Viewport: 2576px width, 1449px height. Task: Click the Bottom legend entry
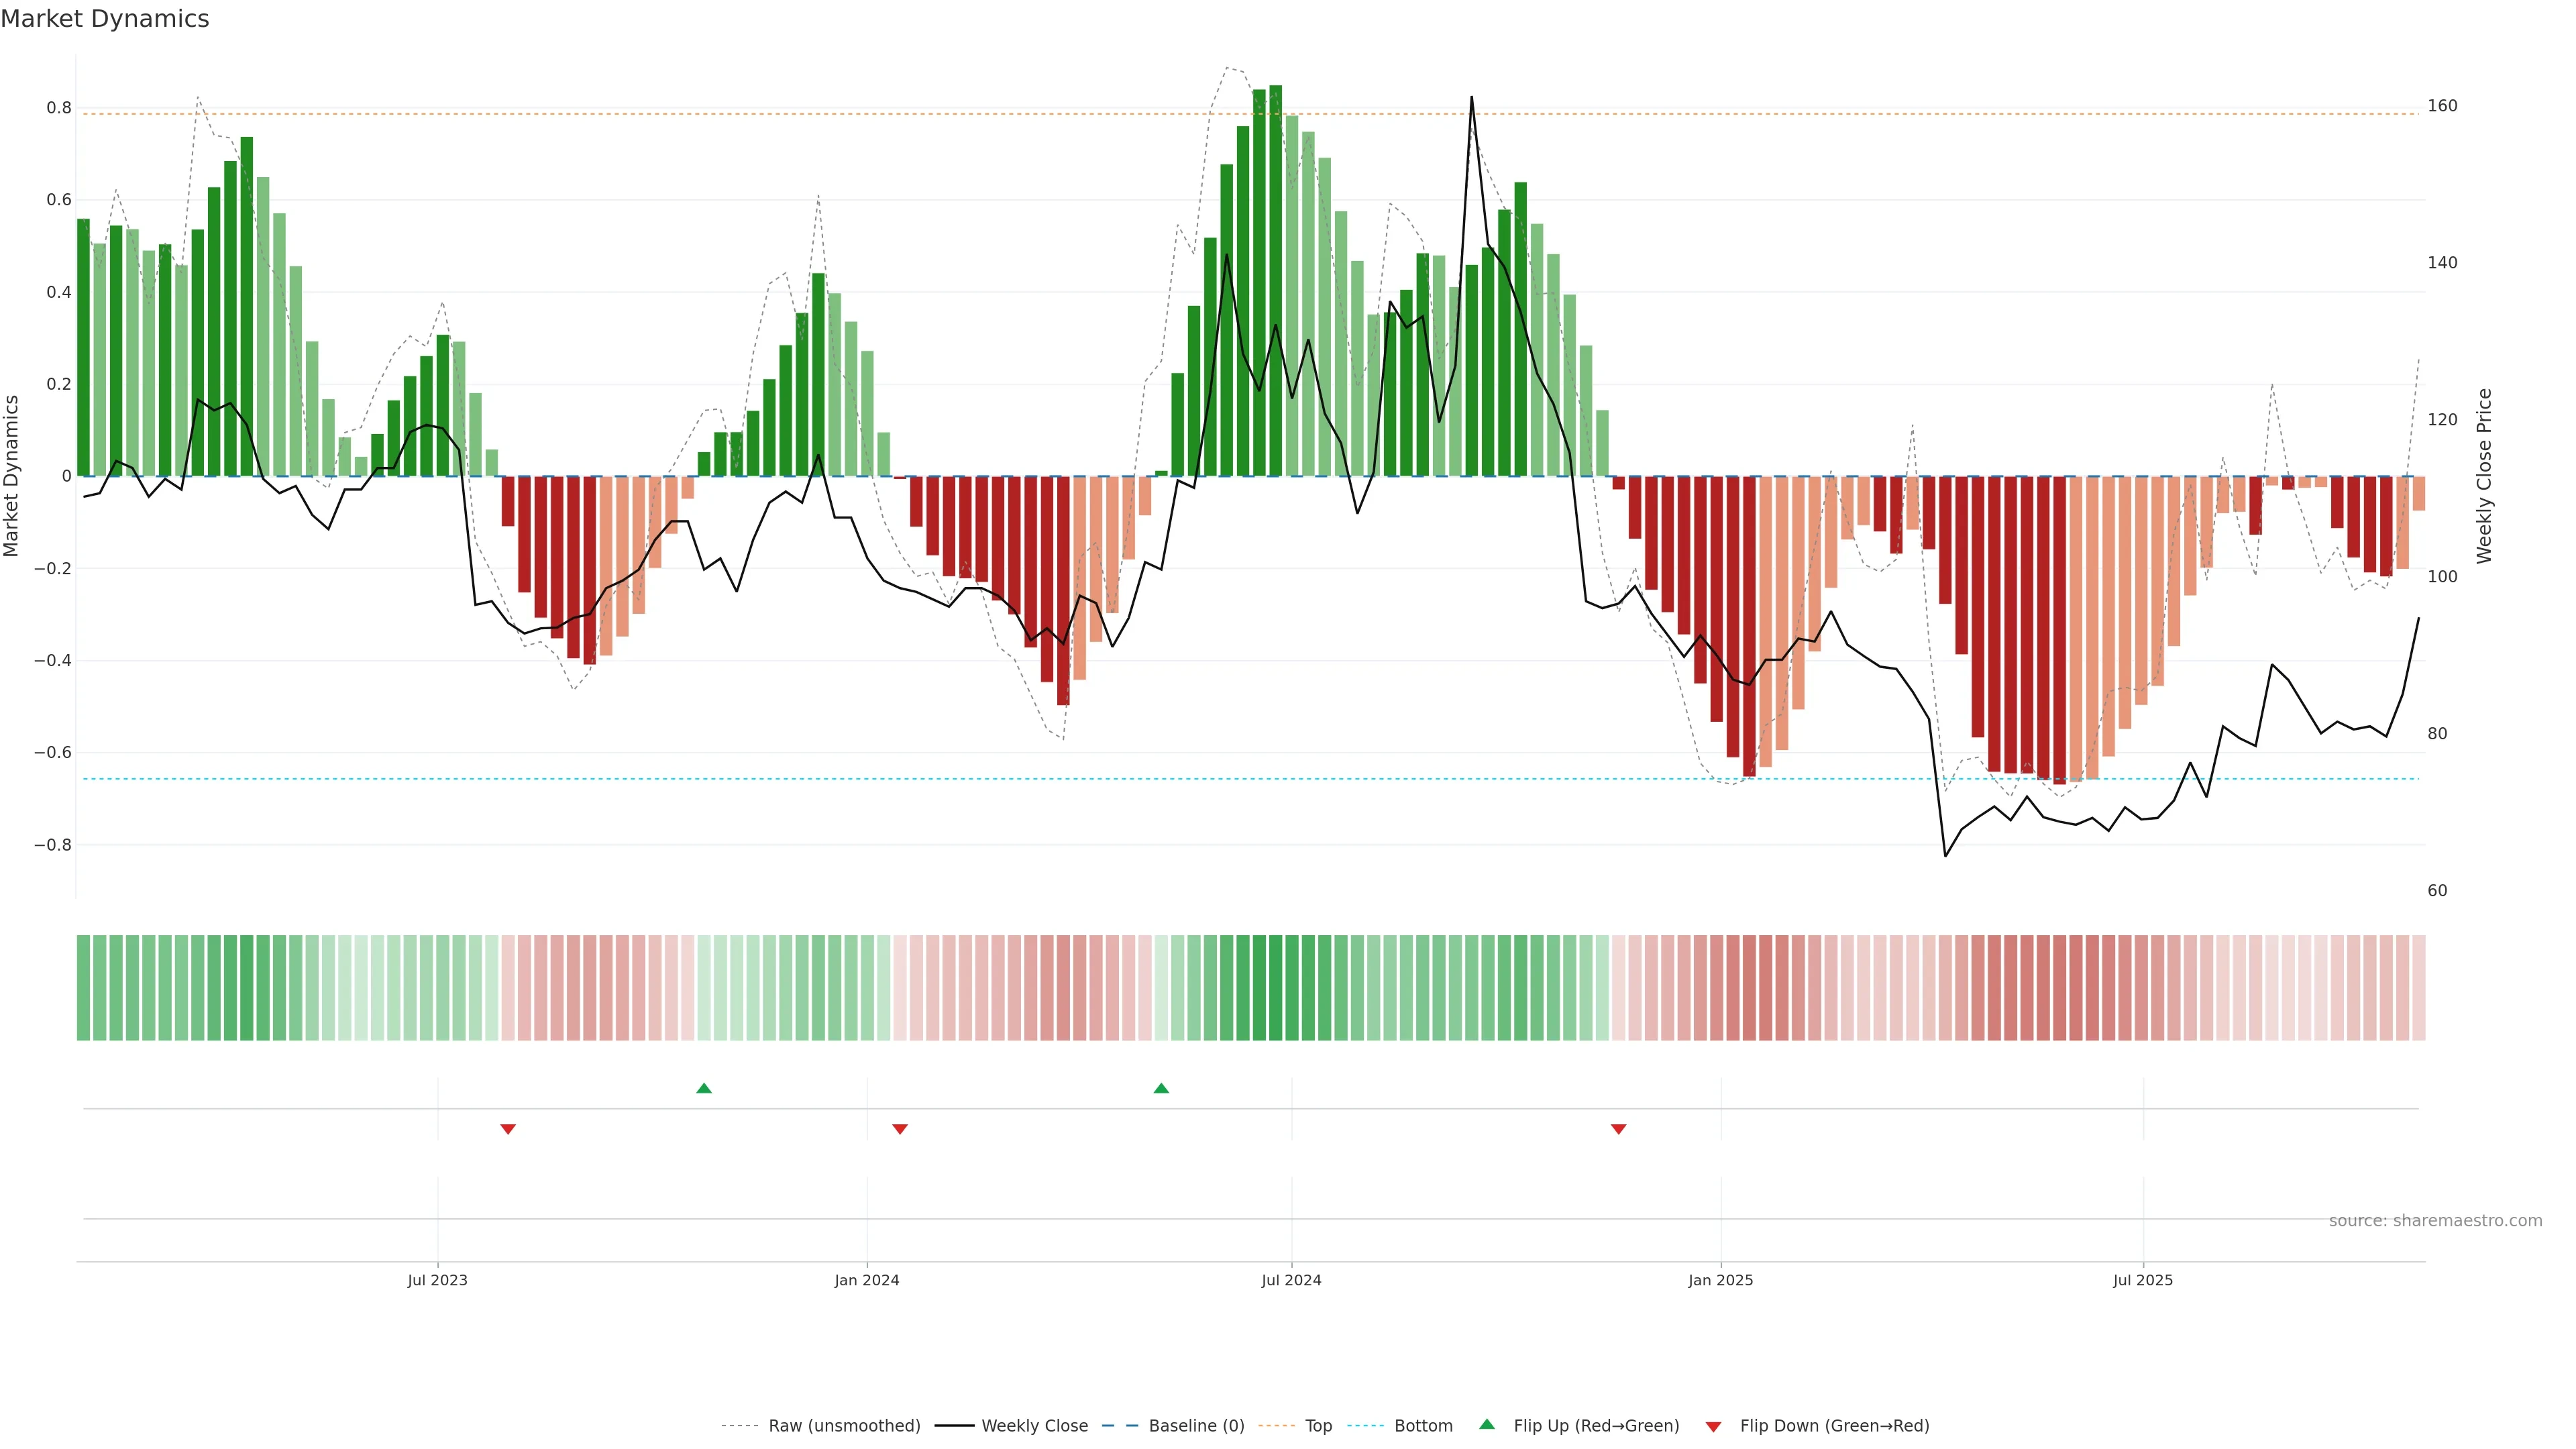[x=1423, y=1426]
